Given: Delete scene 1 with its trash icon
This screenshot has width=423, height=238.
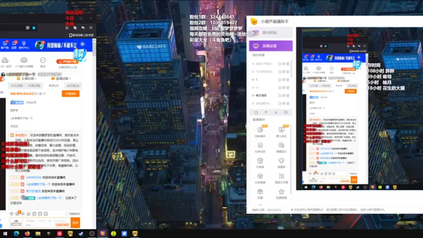Looking at the screenshot, I should 288,80.
